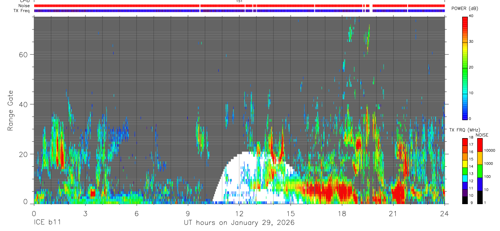Click the blue segment of the NOISE bar

(479, 184)
